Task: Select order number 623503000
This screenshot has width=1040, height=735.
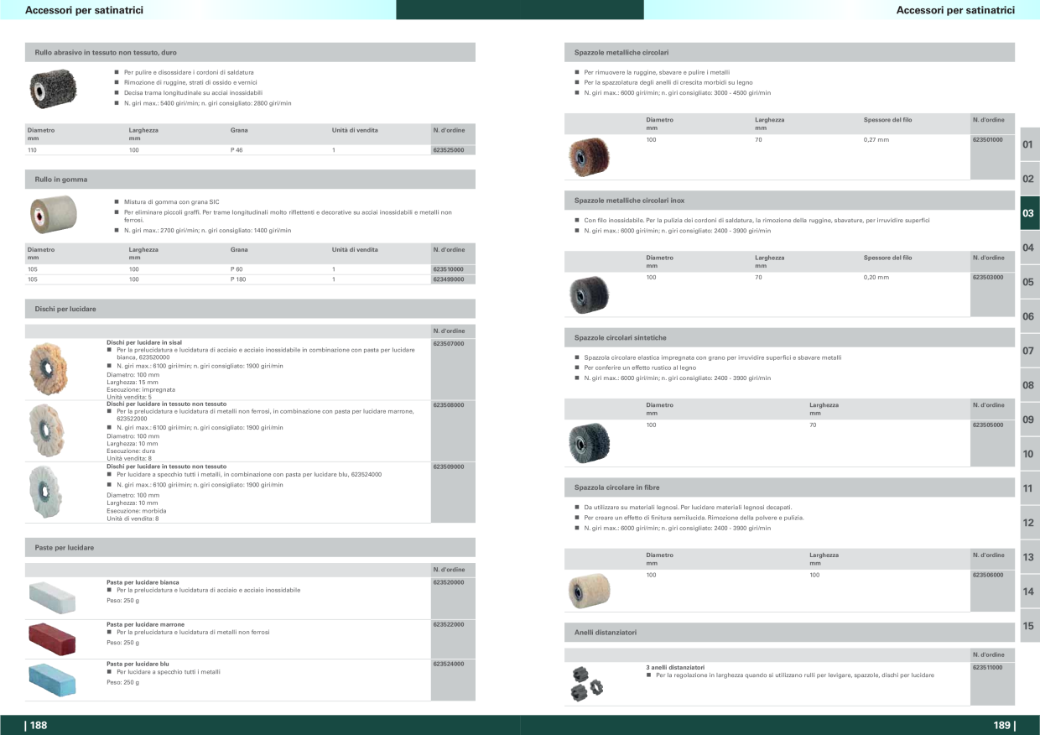Action: click(988, 277)
